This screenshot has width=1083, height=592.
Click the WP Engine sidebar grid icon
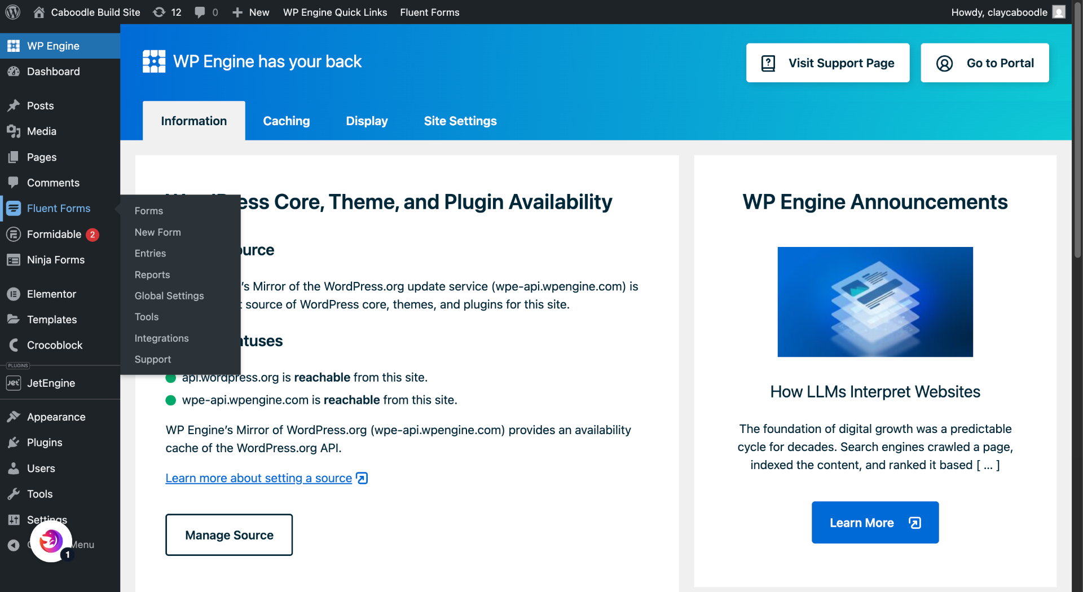coord(14,46)
